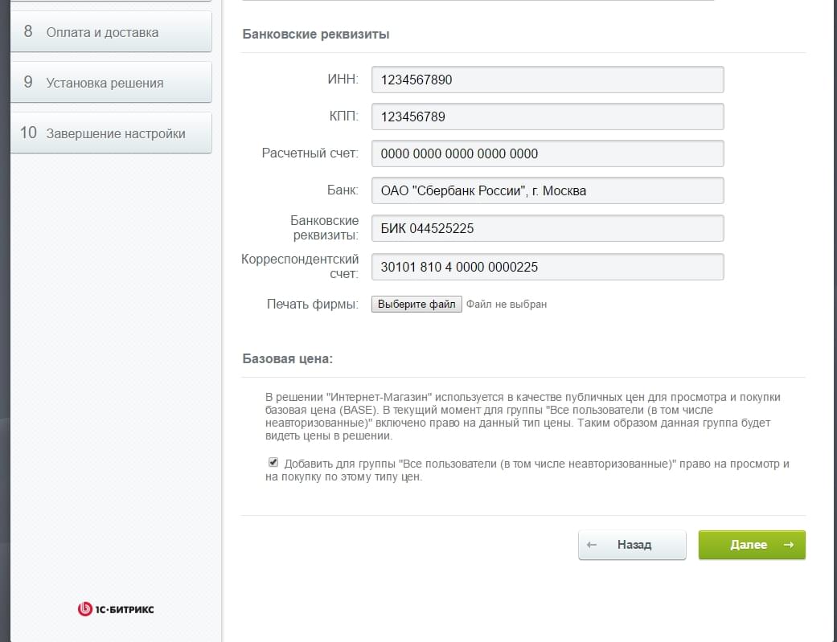Click the left arrow icon on Назад

[x=592, y=545]
